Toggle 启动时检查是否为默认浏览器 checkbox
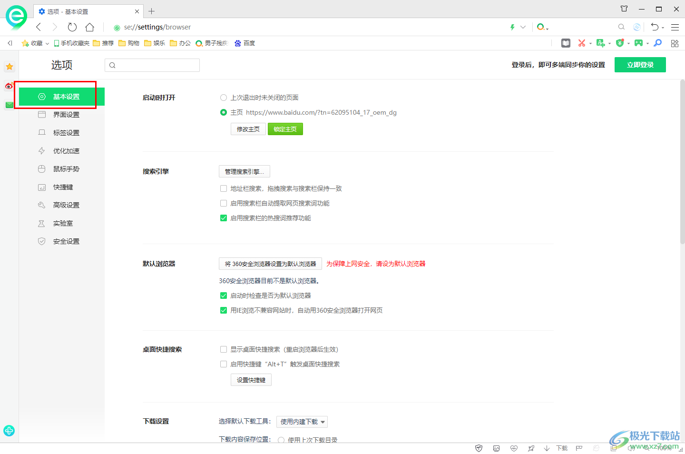This screenshot has width=685, height=454. [224, 296]
